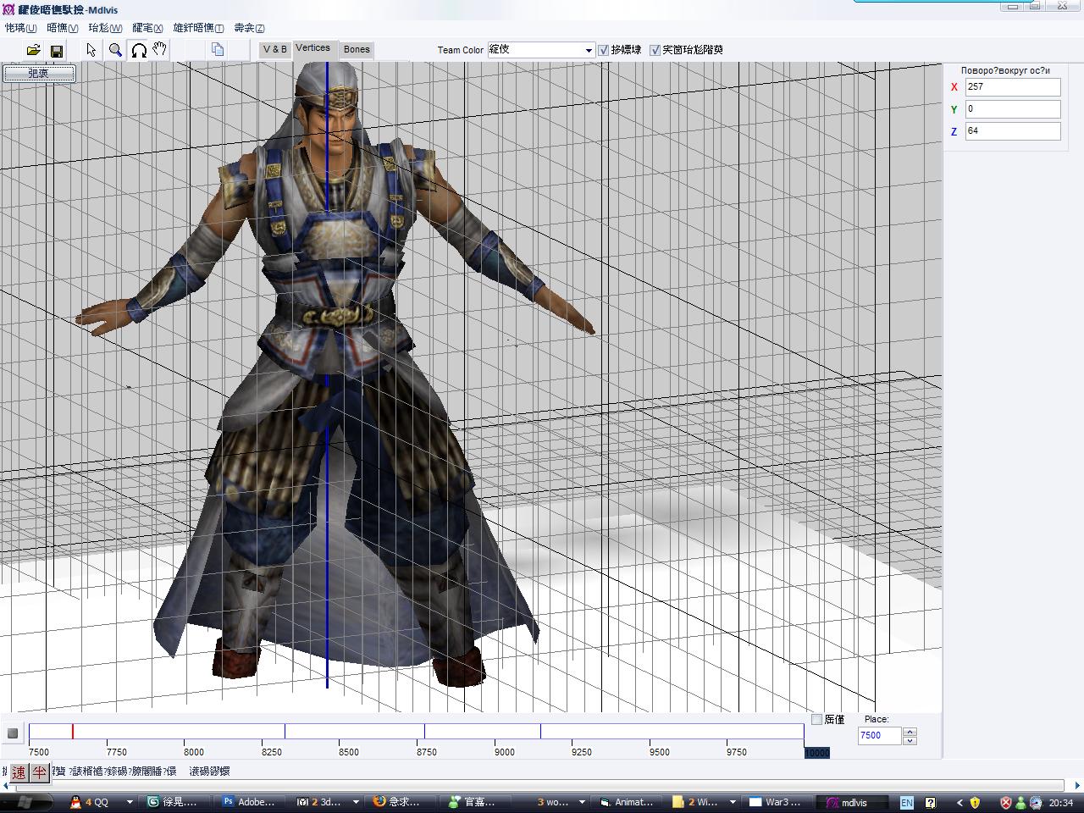Viewport: 1084px width, 813px height.
Task: Click the Y rotation field showing 0
Action: (x=1013, y=109)
